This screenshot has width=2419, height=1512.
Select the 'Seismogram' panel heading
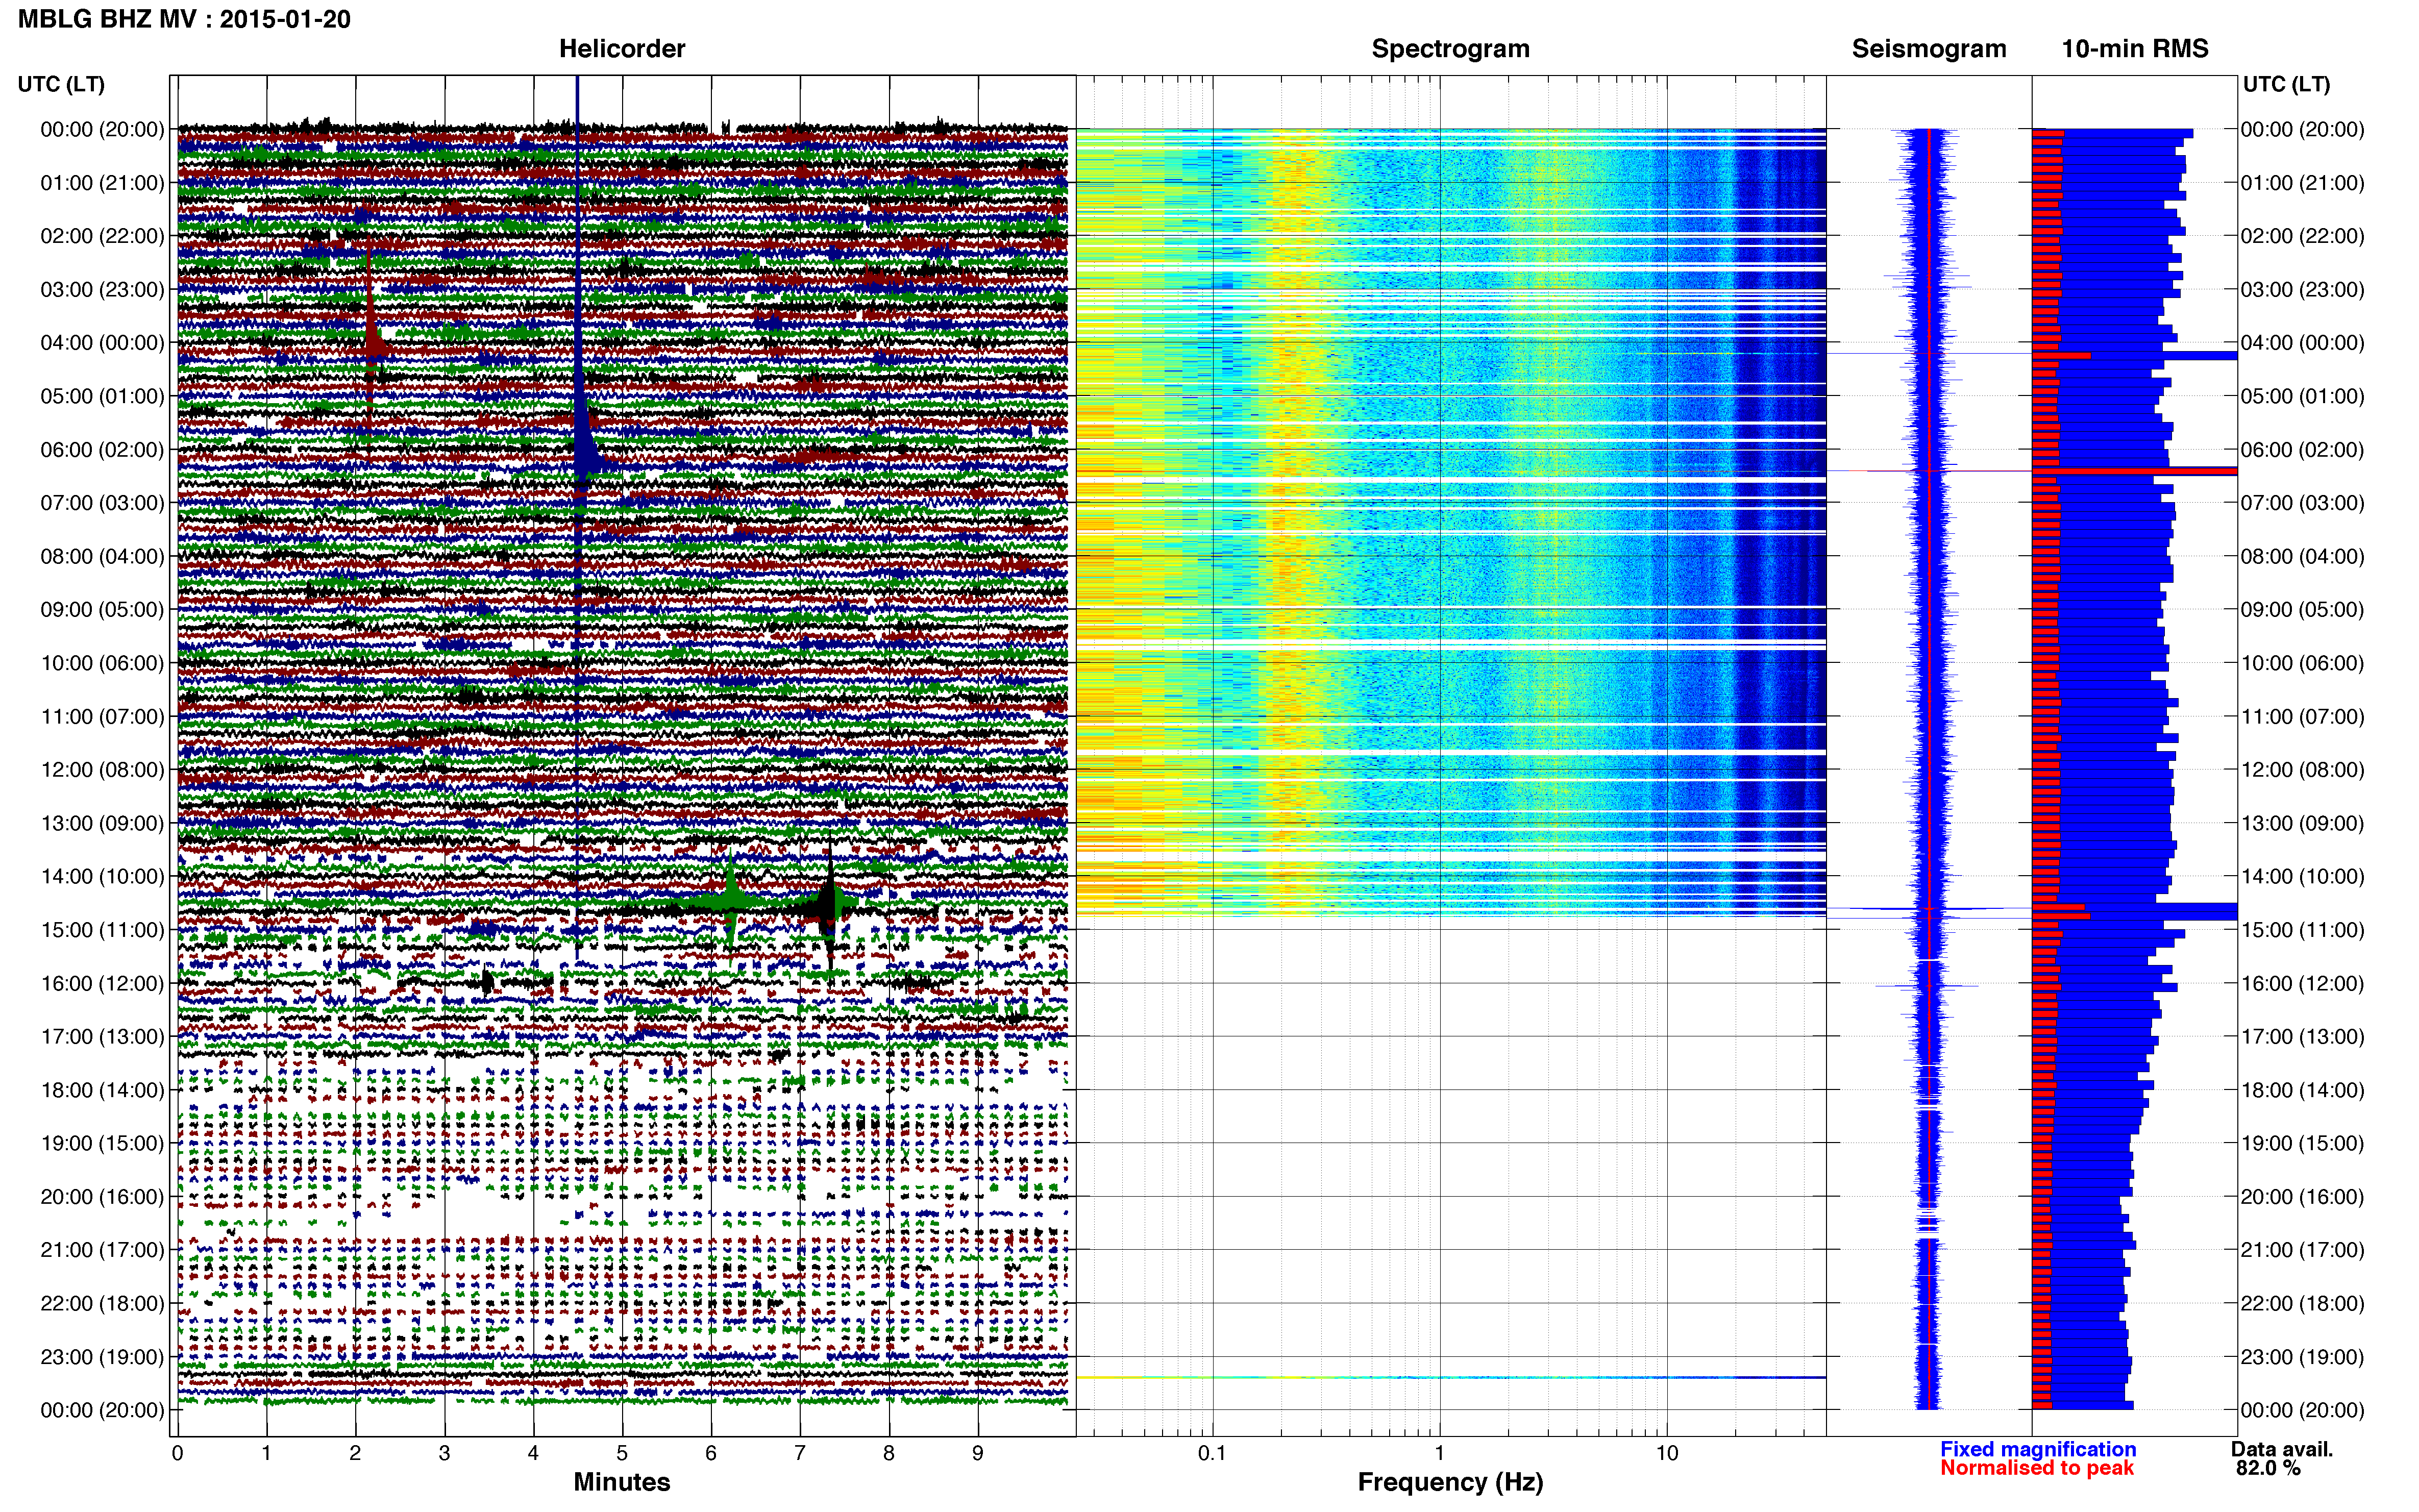point(1929,49)
